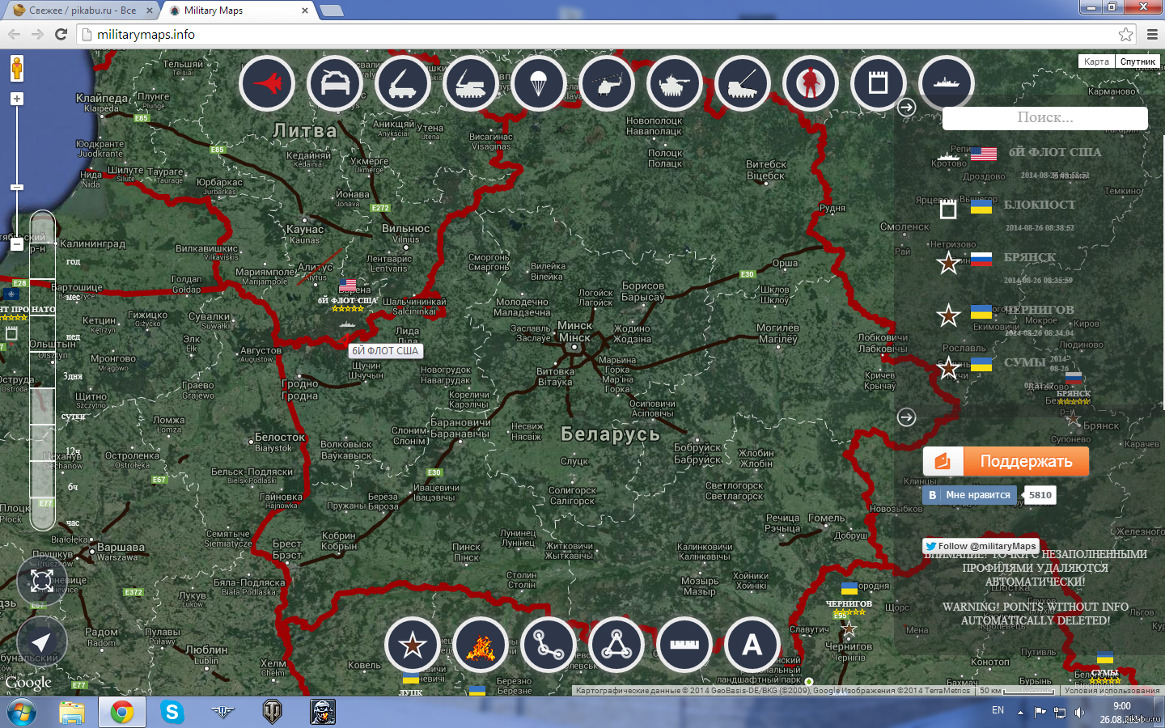Click the navigation arrow circle icon
The image size is (1165, 728).
click(41, 642)
